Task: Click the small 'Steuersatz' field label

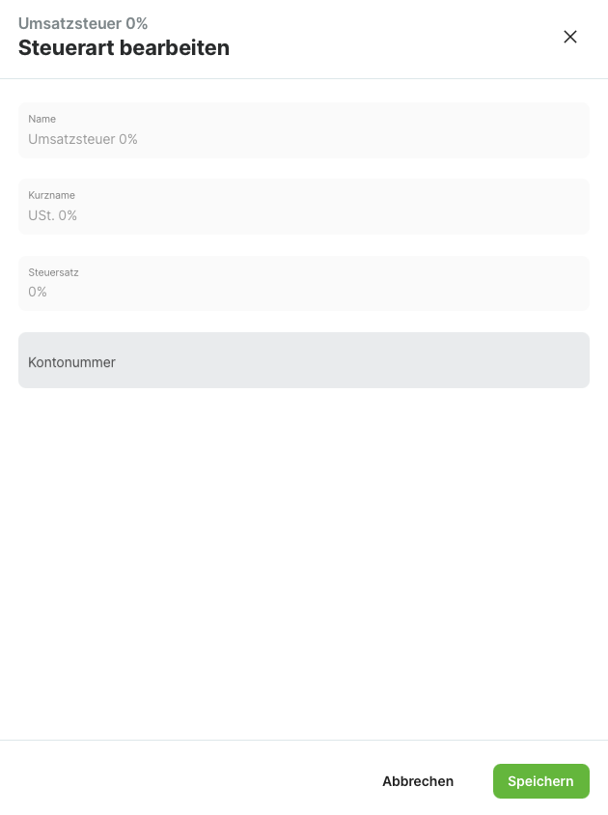Action: pyautogui.click(x=54, y=272)
